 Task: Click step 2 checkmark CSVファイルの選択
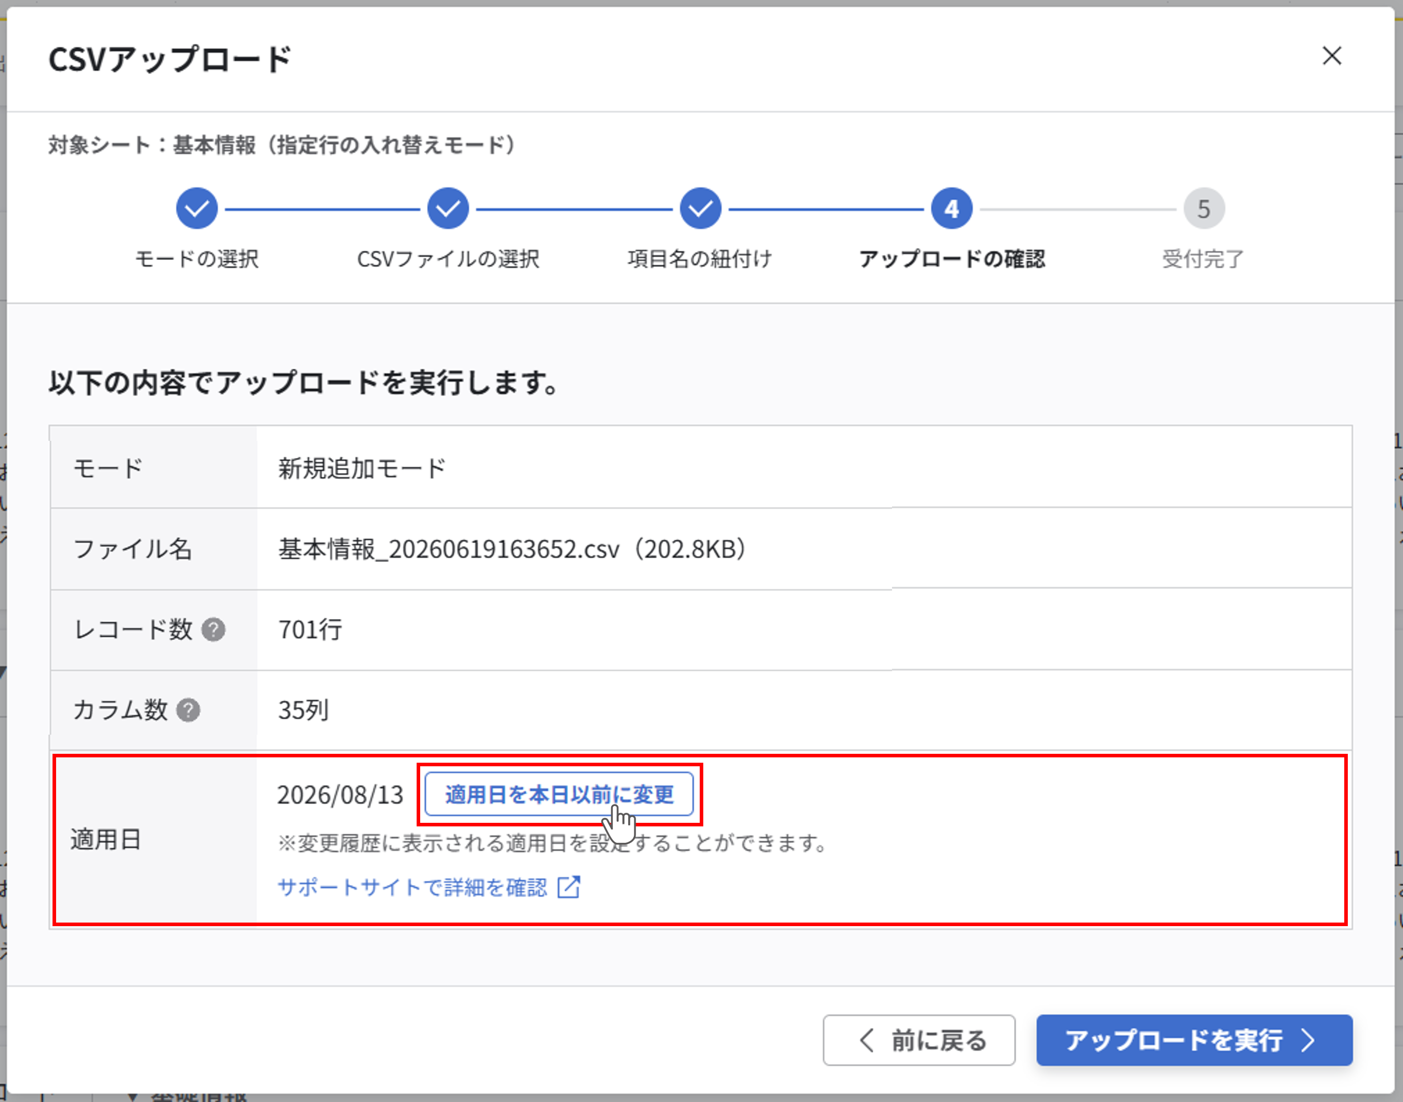click(x=448, y=208)
